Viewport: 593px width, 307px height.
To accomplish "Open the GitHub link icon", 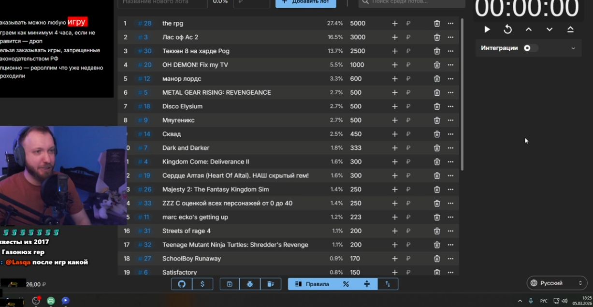I will 182,284.
